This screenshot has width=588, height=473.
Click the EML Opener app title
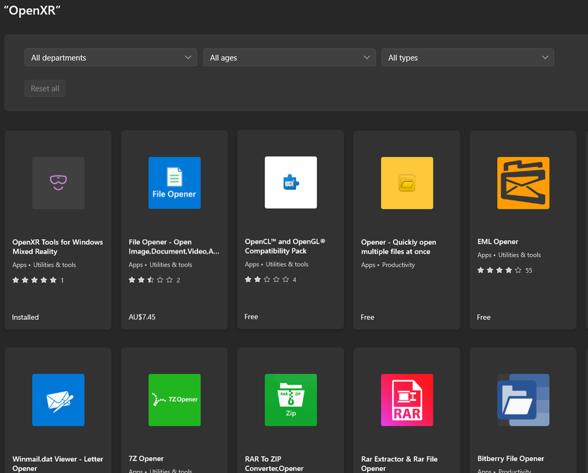pos(498,242)
